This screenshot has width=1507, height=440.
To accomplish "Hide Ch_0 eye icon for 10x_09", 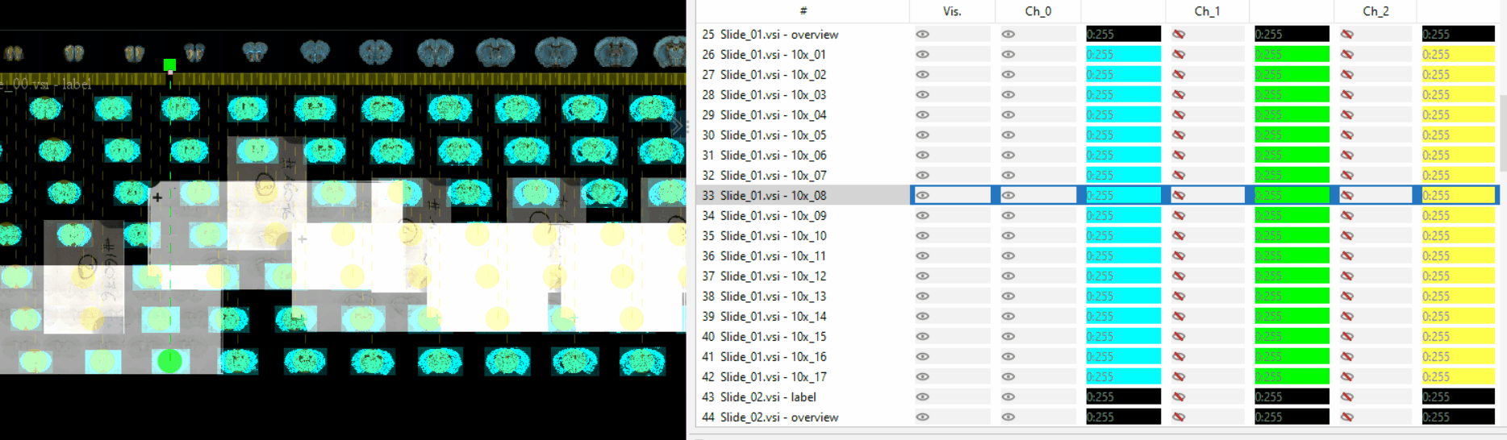I will click(x=1008, y=215).
